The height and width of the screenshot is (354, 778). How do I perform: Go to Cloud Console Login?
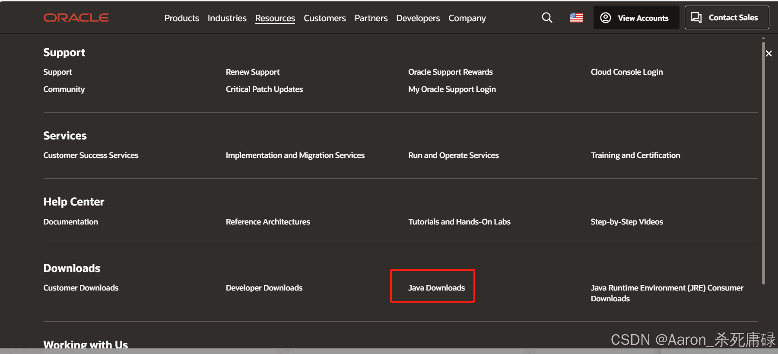627,72
